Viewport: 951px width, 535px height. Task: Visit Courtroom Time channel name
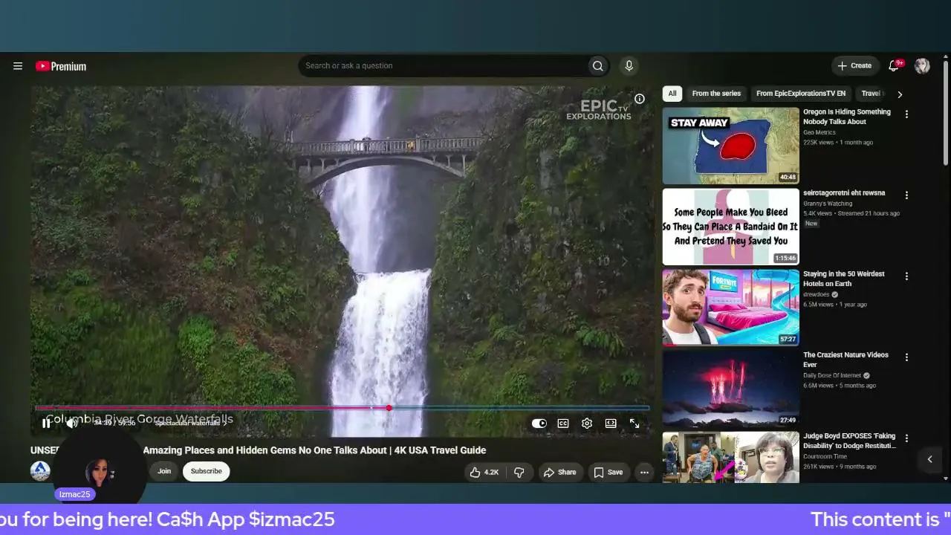pyautogui.click(x=825, y=456)
